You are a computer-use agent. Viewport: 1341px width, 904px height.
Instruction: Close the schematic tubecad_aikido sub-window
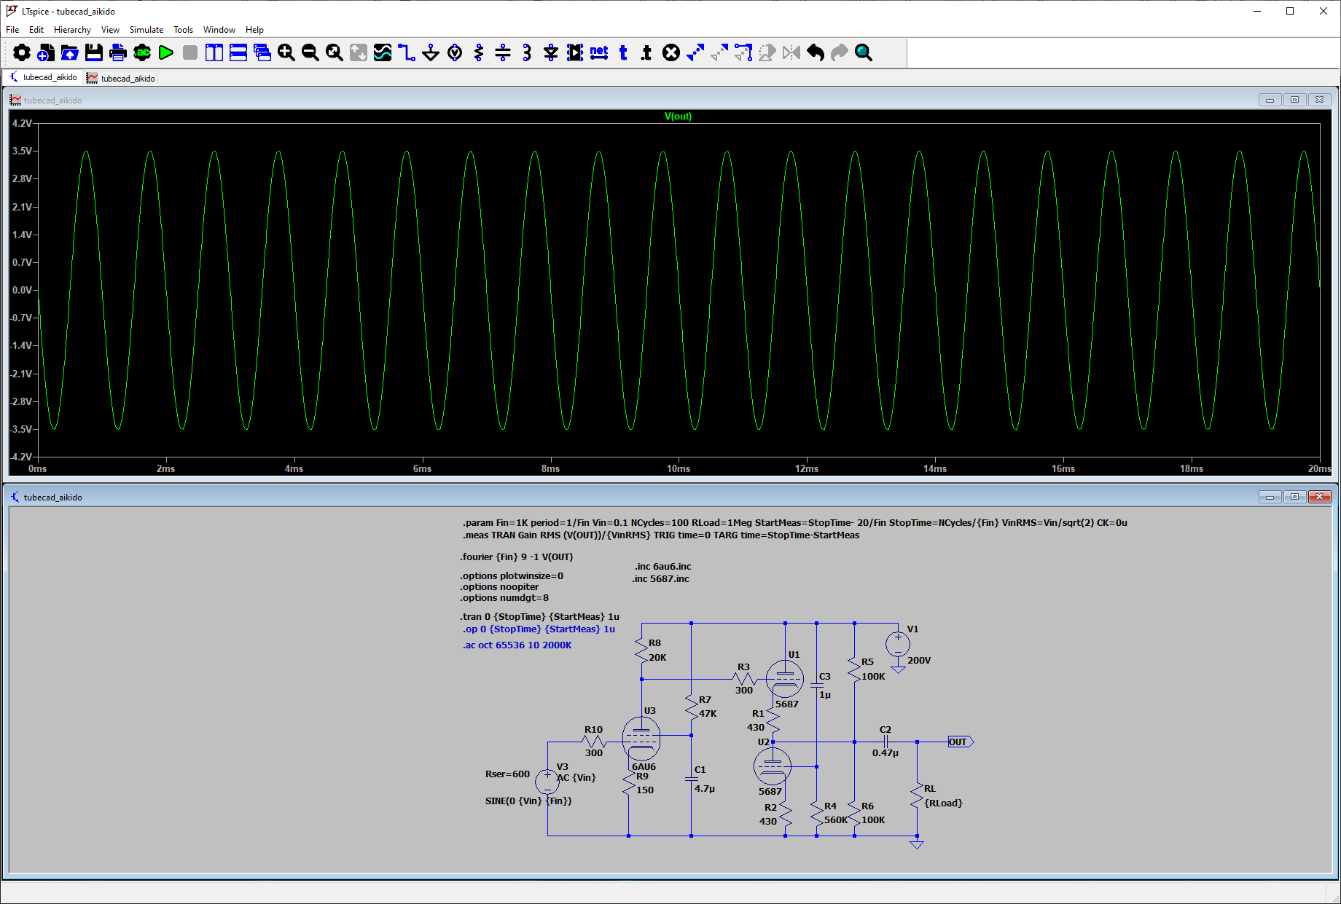[1319, 497]
